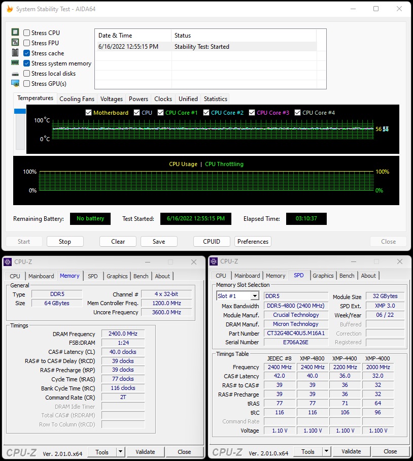
Task: Open Mainboard tab in right CPU-Z window
Action: (247, 276)
